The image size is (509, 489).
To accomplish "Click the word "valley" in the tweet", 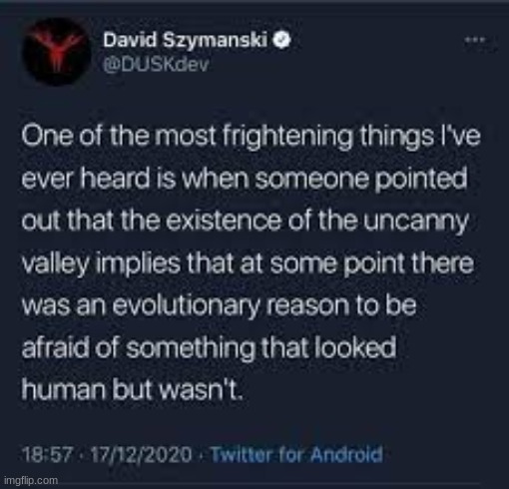I will 55,264.
